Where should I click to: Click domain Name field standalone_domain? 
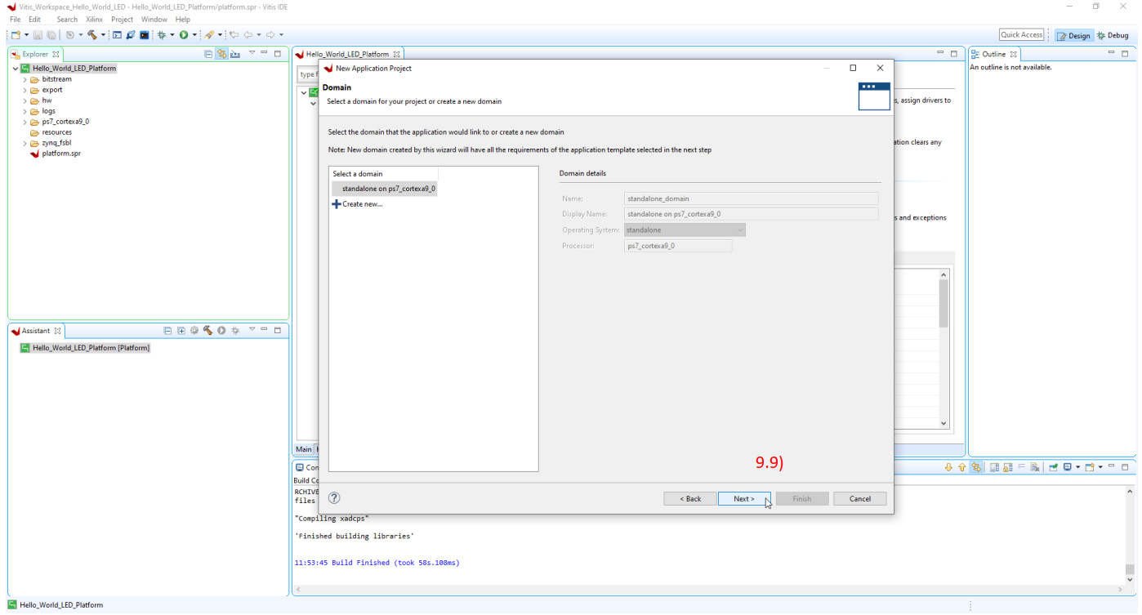751,198
